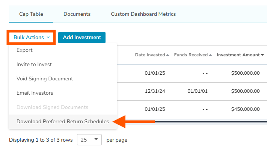Toggle the Investment Amount sort arrow

(x=262, y=55)
